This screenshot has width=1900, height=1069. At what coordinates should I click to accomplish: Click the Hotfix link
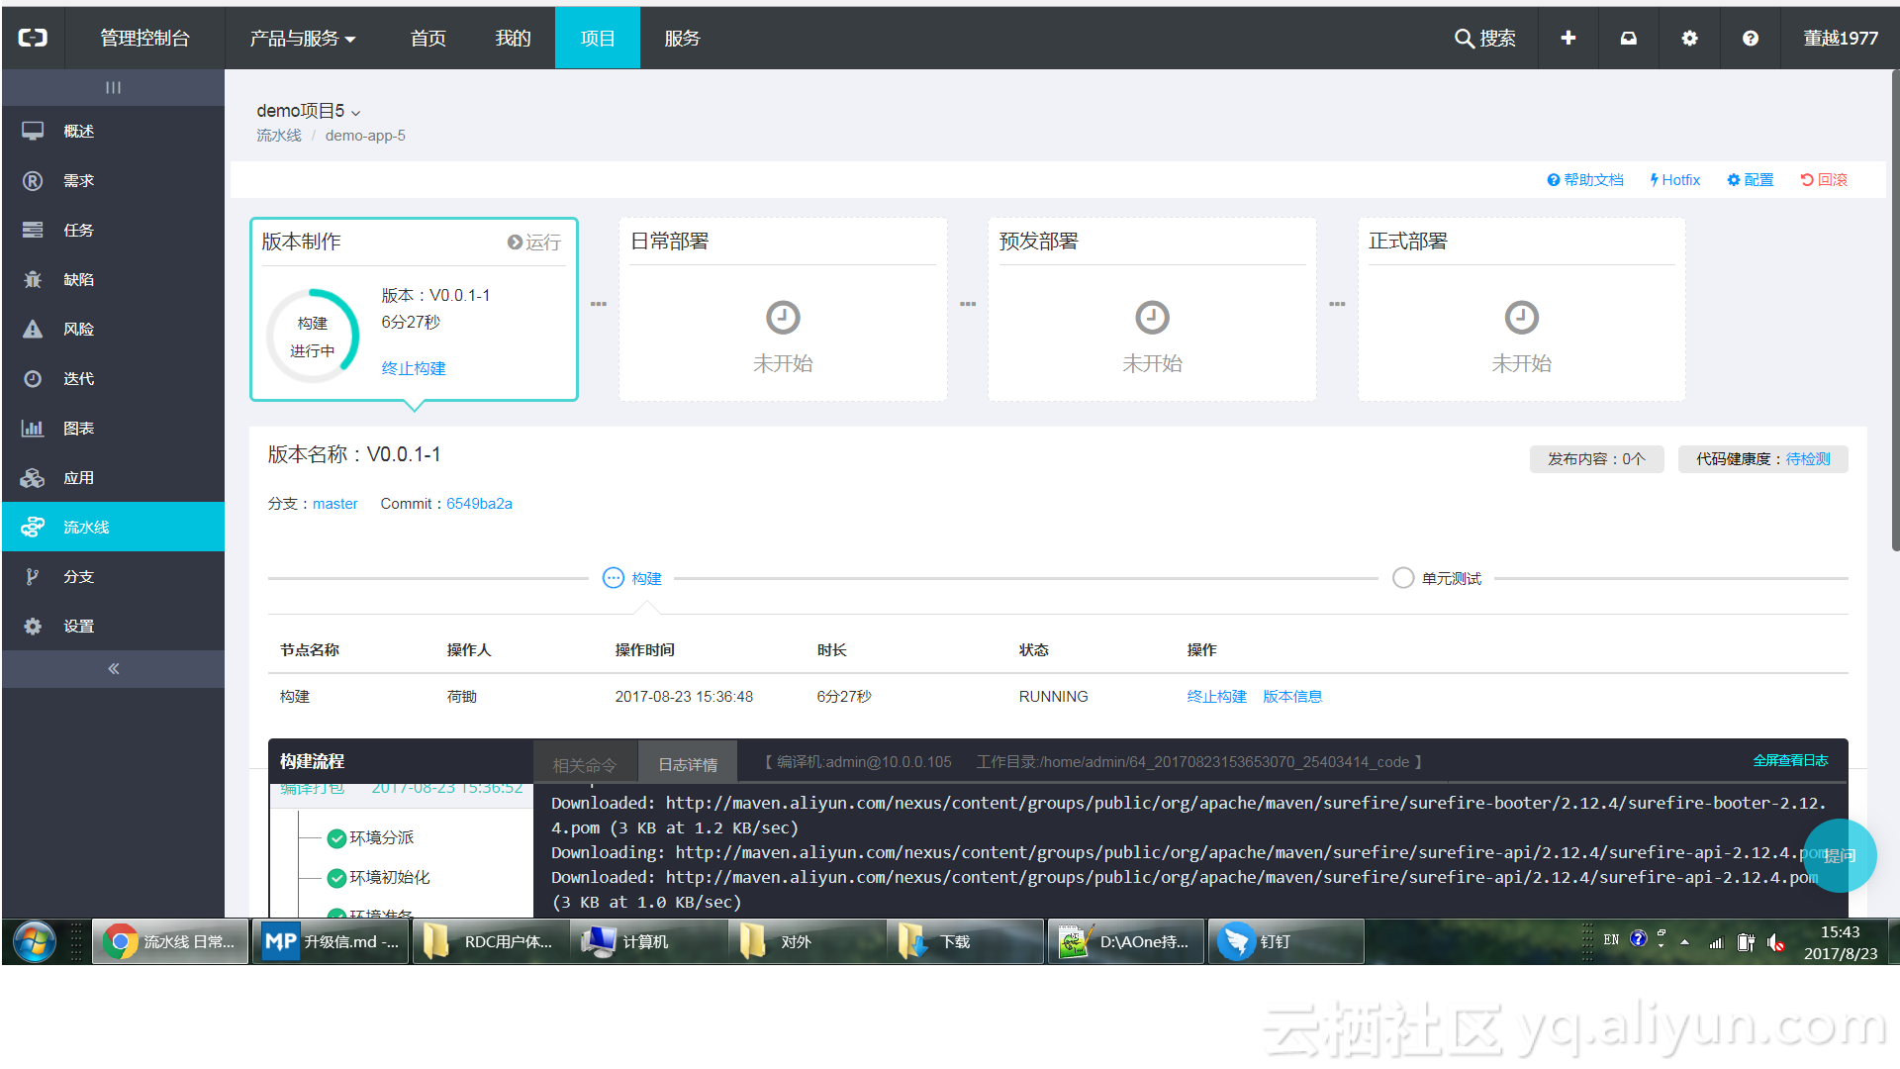click(1674, 179)
